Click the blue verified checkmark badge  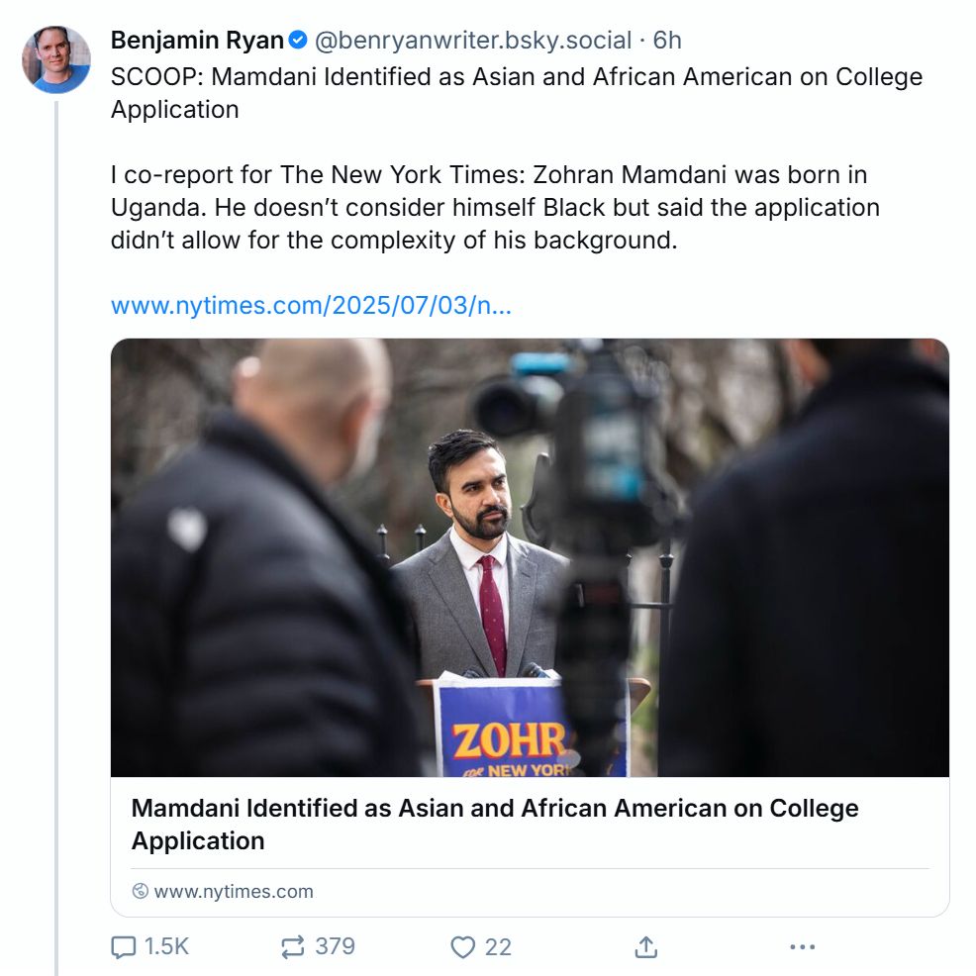(x=296, y=40)
